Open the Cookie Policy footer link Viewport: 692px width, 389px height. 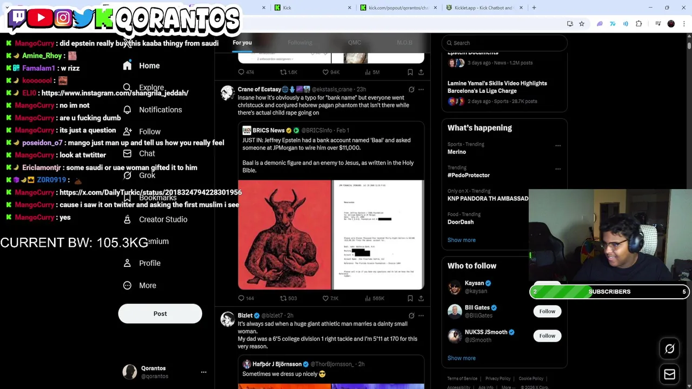(531, 379)
